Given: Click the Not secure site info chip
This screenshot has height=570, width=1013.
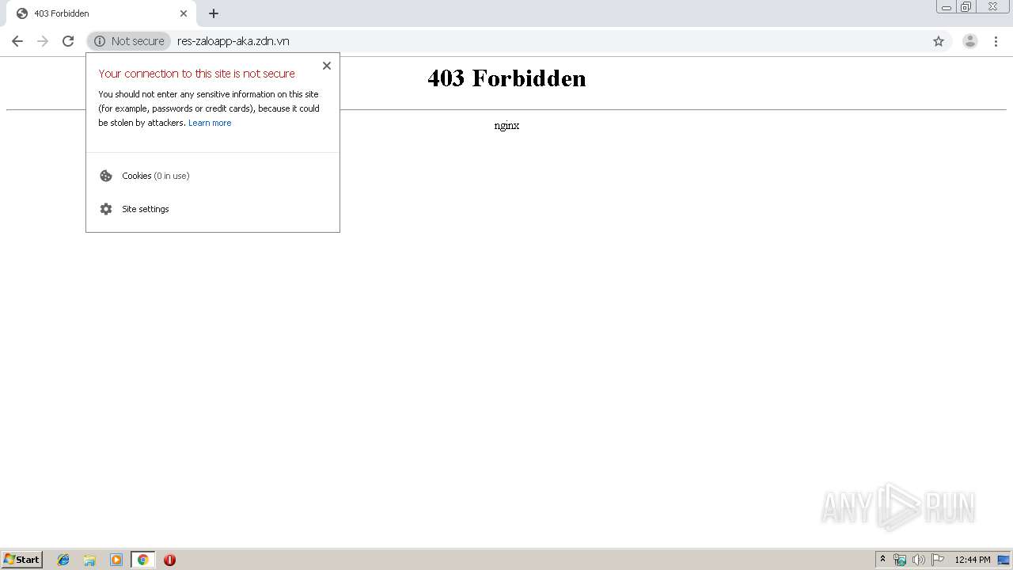Looking at the screenshot, I should tap(129, 41).
